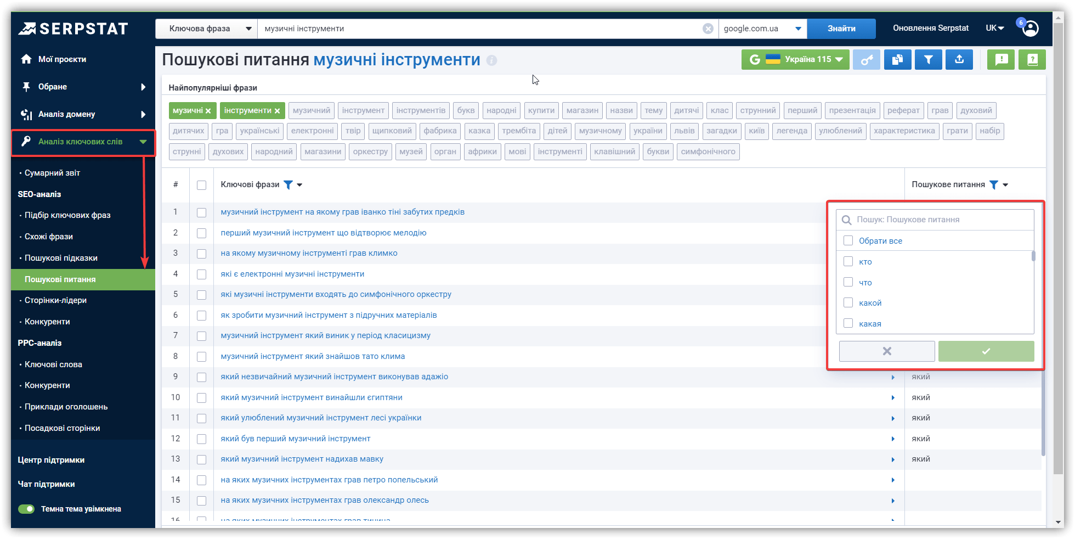1075x539 pixels.
Task: Expand row 9 arrow for який незвичайний музичний інструмент
Action: tap(893, 377)
